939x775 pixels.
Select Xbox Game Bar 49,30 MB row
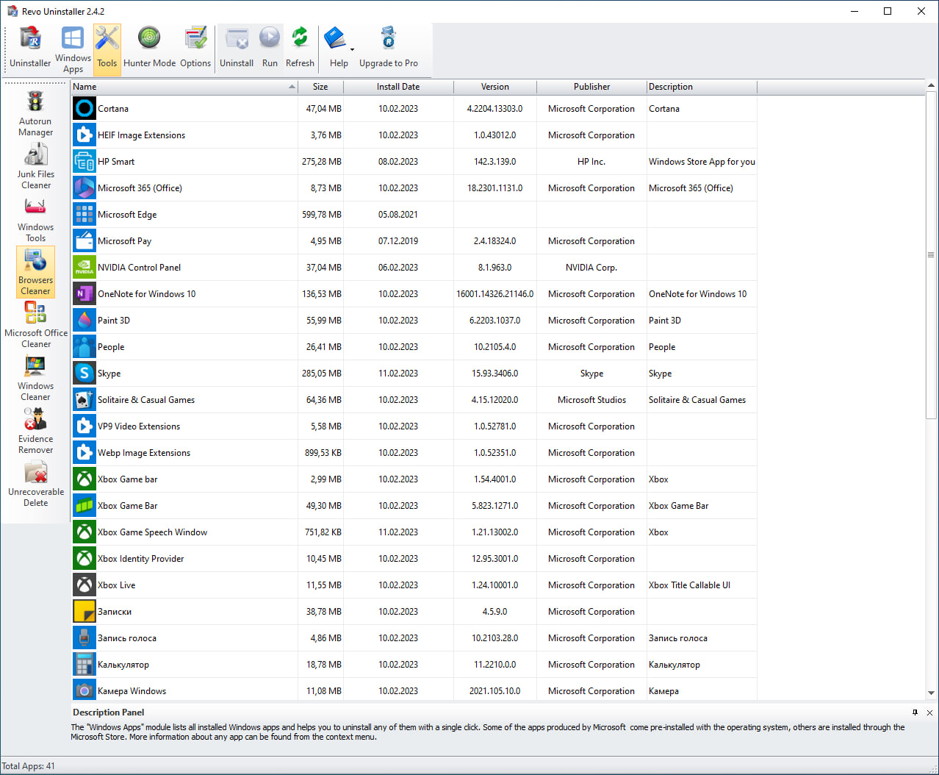pyautogui.click(x=414, y=506)
